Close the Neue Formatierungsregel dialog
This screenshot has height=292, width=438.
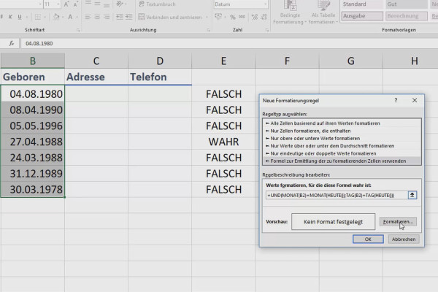(415, 100)
